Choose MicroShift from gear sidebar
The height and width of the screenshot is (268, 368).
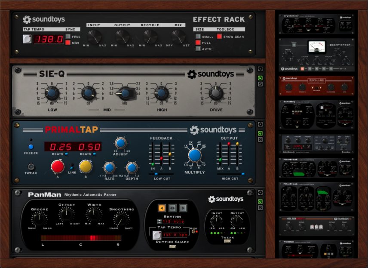pos(316,226)
